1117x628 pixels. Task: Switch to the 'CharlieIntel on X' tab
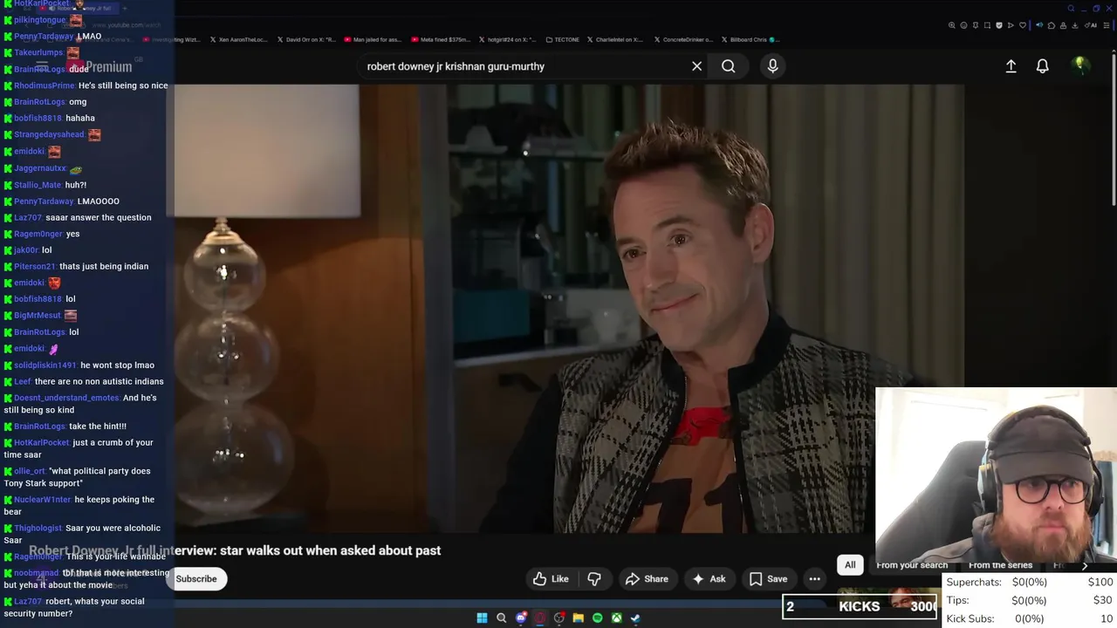pos(614,39)
